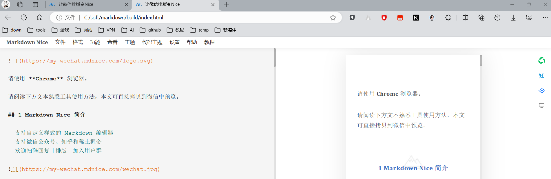Image resolution: width=551 pixels, height=179 pixels.
Task: Click editor line '支持自定义样式的 Markdown 编辑器'
Action: point(61,133)
